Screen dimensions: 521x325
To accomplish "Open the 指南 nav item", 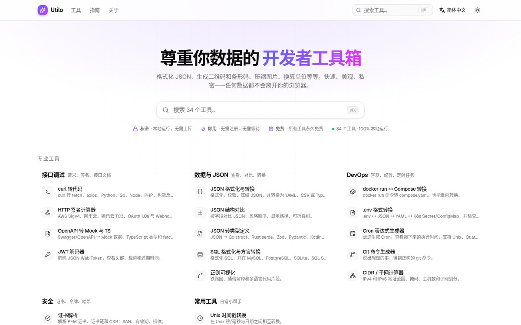I will click(x=95, y=10).
